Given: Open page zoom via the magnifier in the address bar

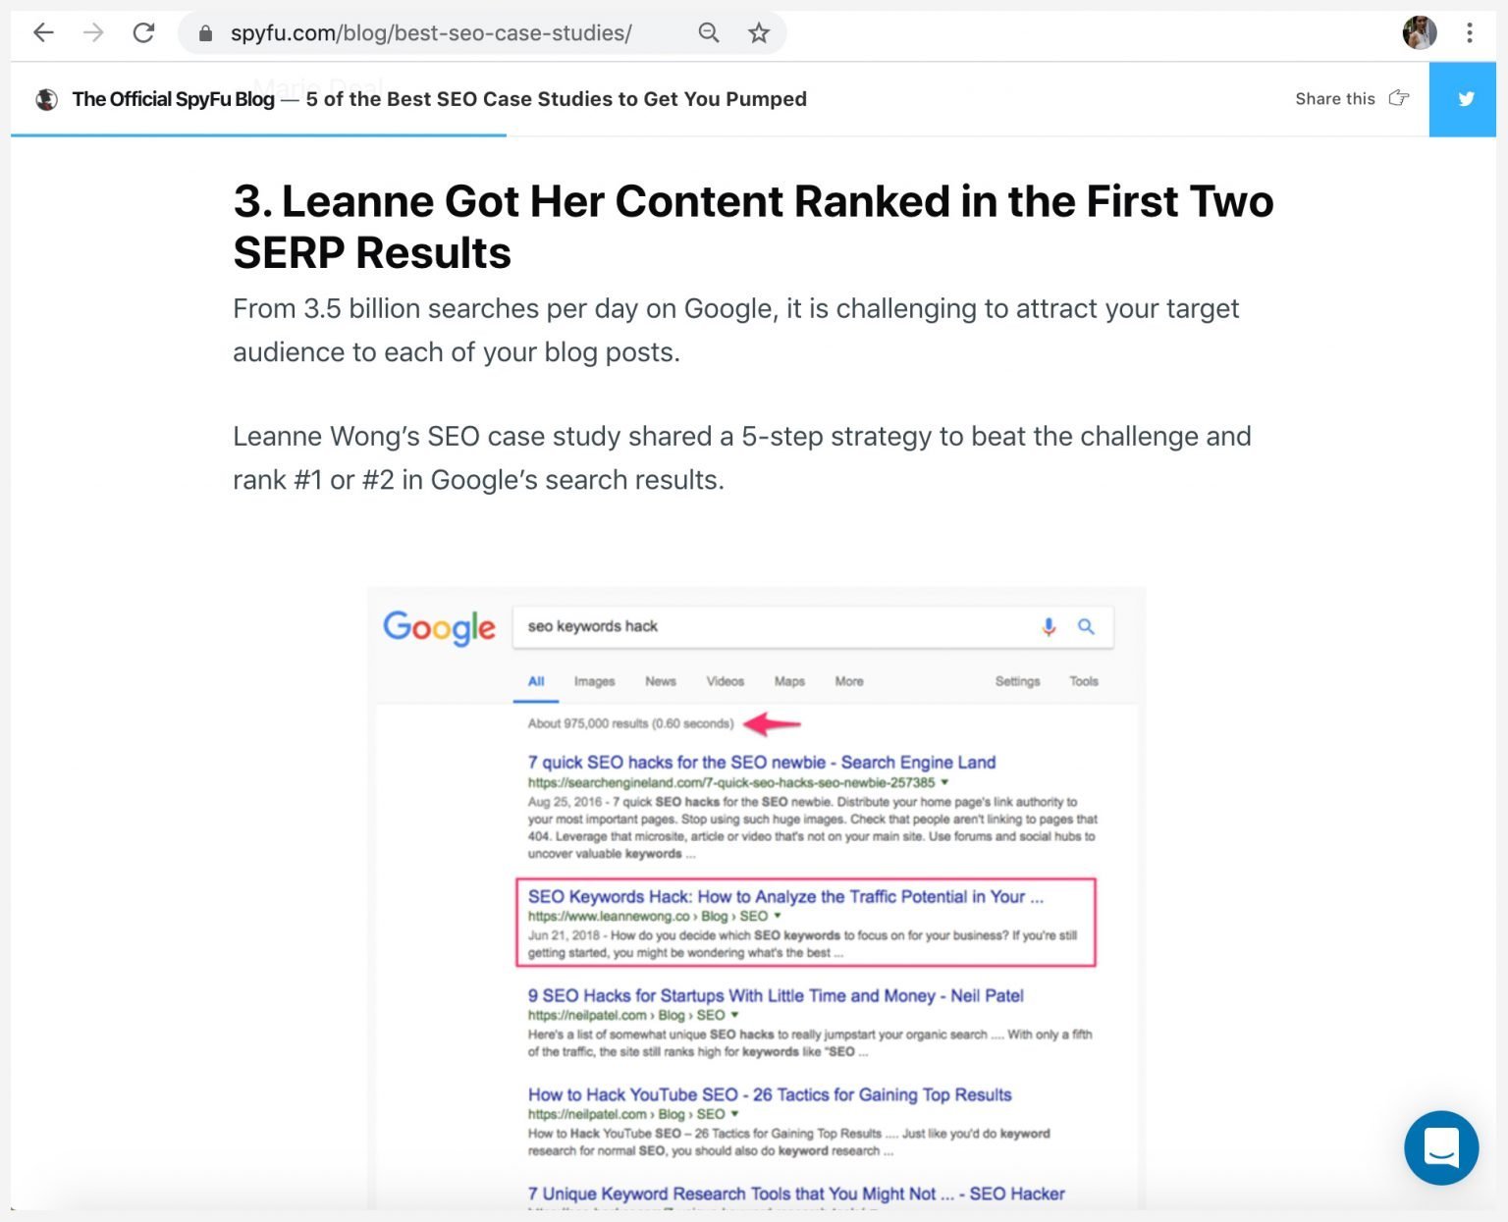Looking at the screenshot, I should pos(707,32).
